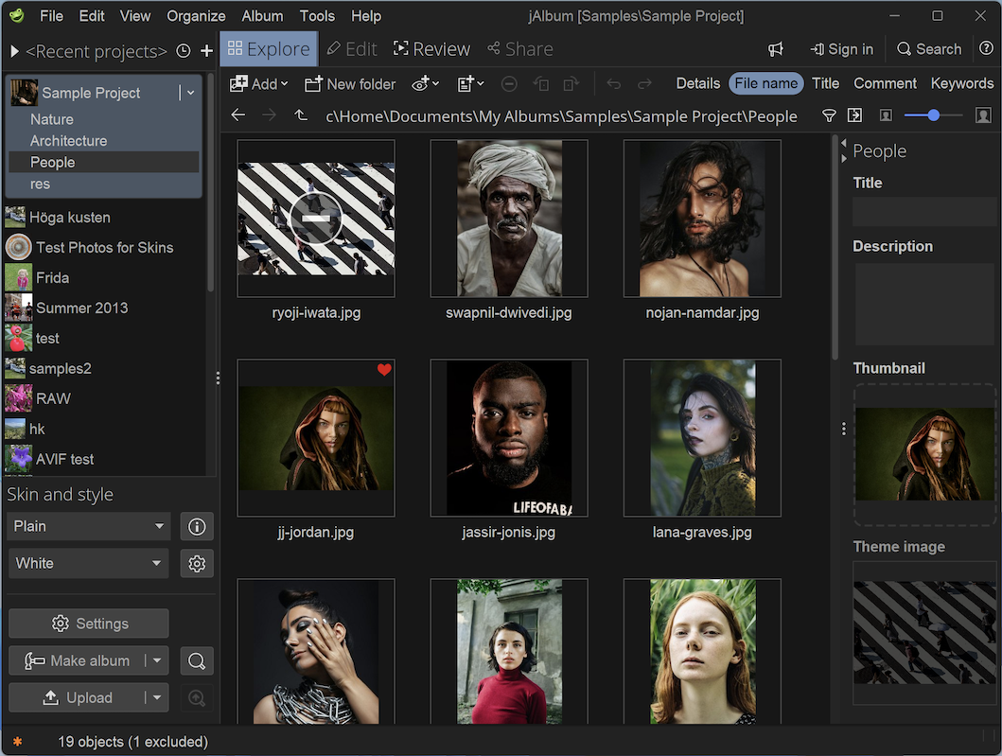1002x756 pixels.
Task: Select the exclude (minus circle) toolbar icon
Action: pyautogui.click(x=509, y=83)
